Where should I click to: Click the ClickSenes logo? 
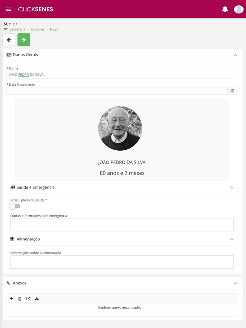tap(35, 9)
